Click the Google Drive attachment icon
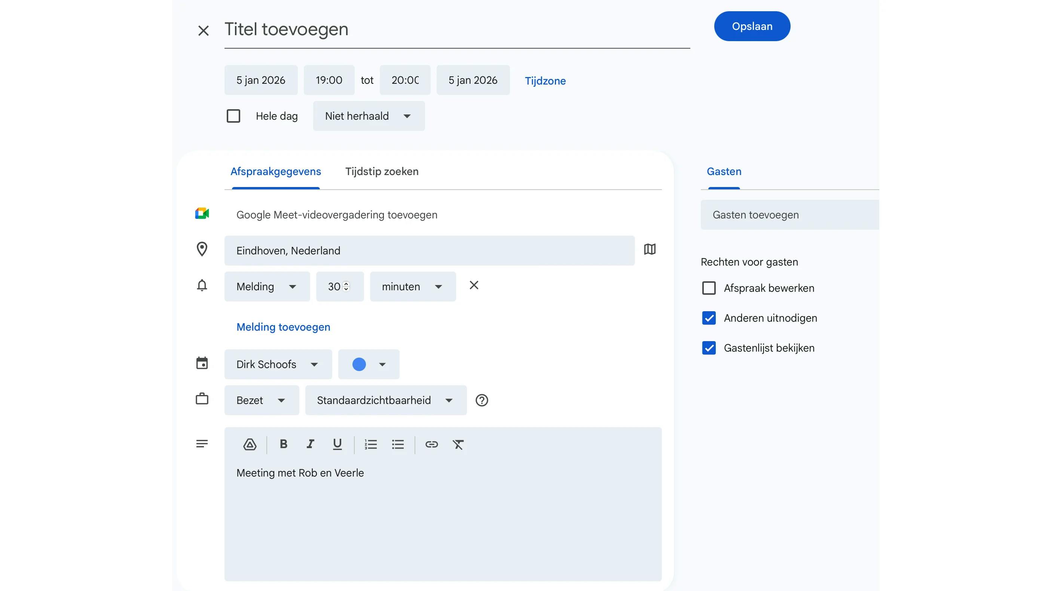This screenshot has height=591, width=1051. pos(250,444)
